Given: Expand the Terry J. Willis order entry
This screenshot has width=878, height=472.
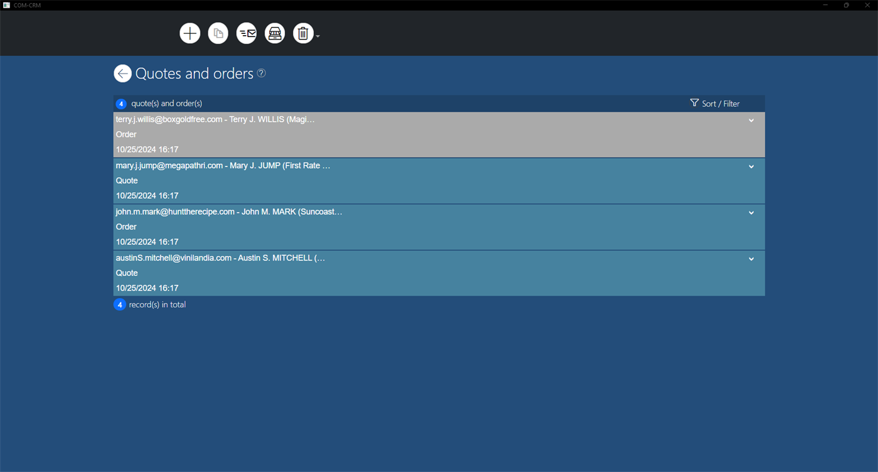Looking at the screenshot, I should pyautogui.click(x=751, y=120).
